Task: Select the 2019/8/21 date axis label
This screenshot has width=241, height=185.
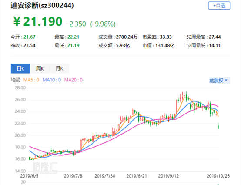Action: pyautogui.click(x=137, y=176)
